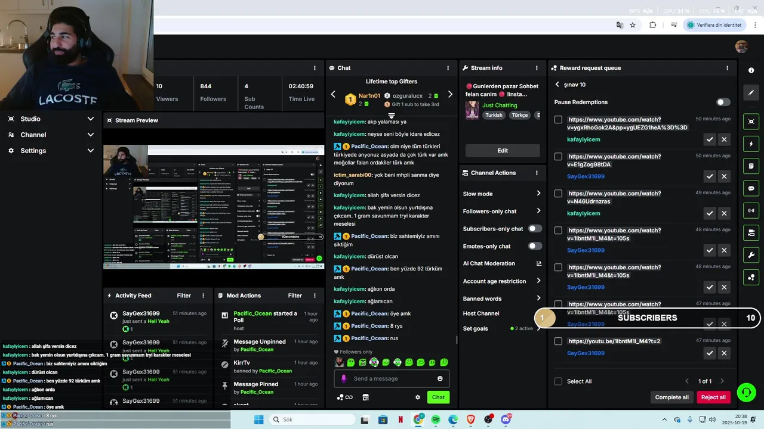Screen dimensions: 764x429
Task: Open the Just Chatting category link
Action: click(500, 105)
